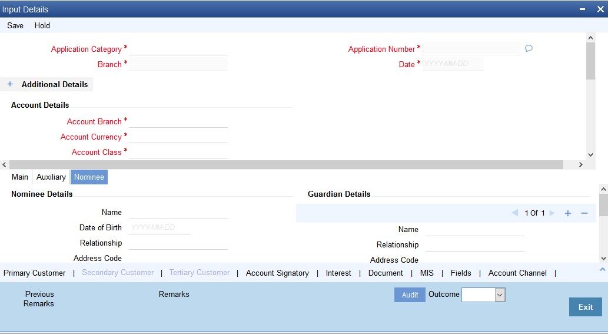Click the Account Branch field
The width and height of the screenshot is (608, 334).
[178, 121]
